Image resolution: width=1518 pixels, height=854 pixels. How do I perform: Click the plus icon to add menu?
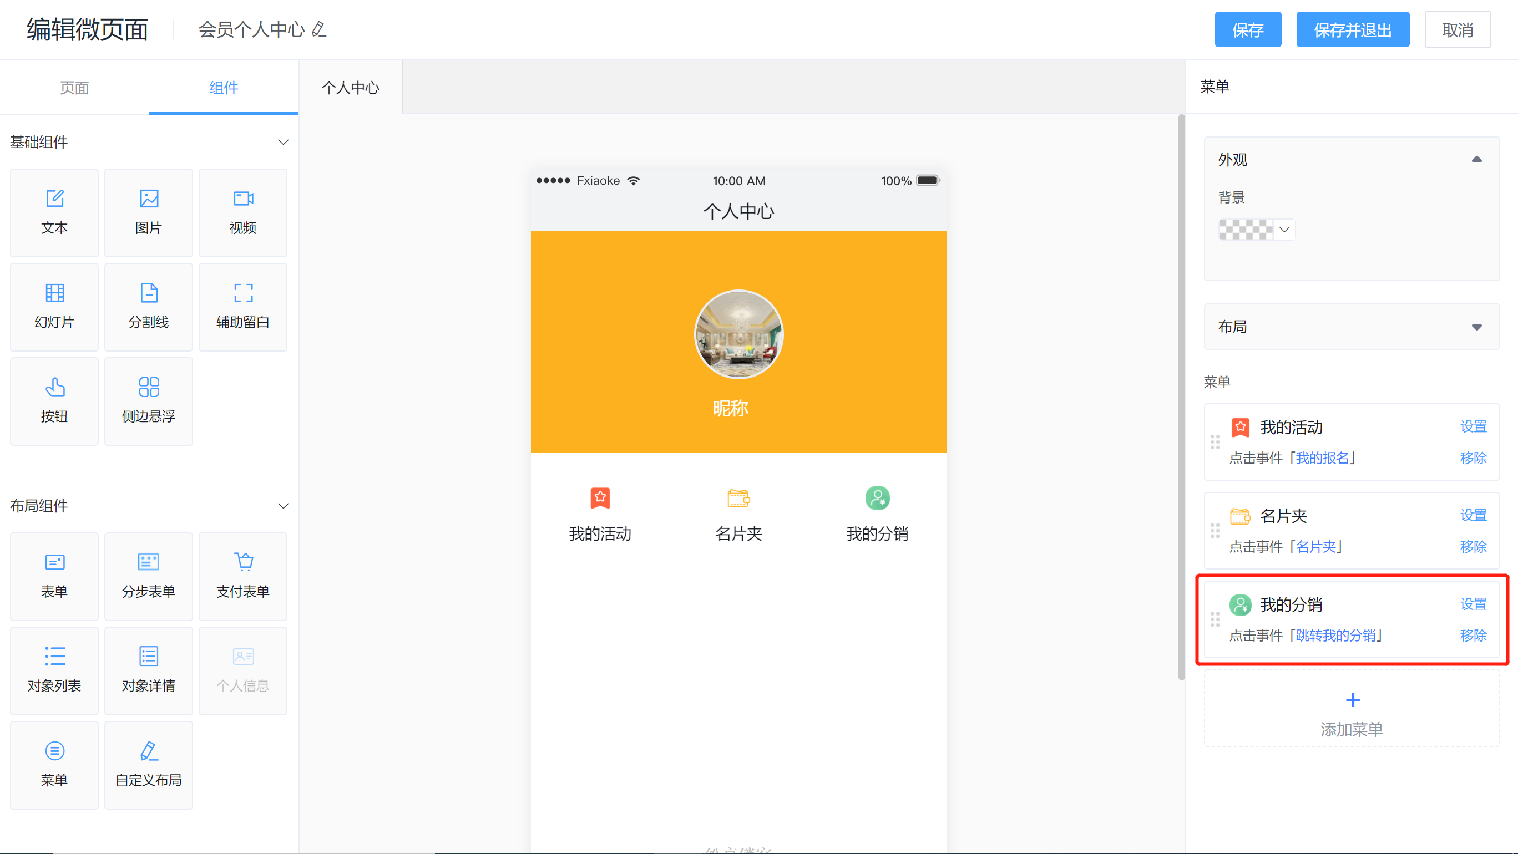click(1353, 700)
